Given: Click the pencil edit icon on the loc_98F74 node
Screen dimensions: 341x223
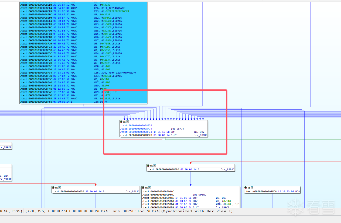Looking at the screenshot, I should (x=124, y=122).
